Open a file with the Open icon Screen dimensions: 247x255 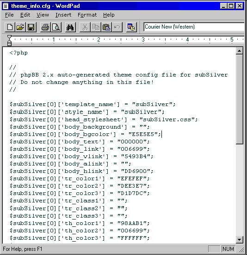point(20,27)
